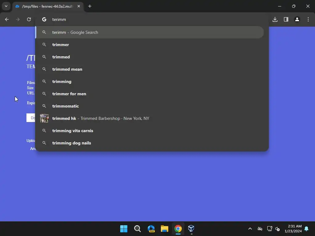This screenshot has height=236, width=315.
Task: Select 'trimming vita carnis' suggestion
Action: (150, 131)
